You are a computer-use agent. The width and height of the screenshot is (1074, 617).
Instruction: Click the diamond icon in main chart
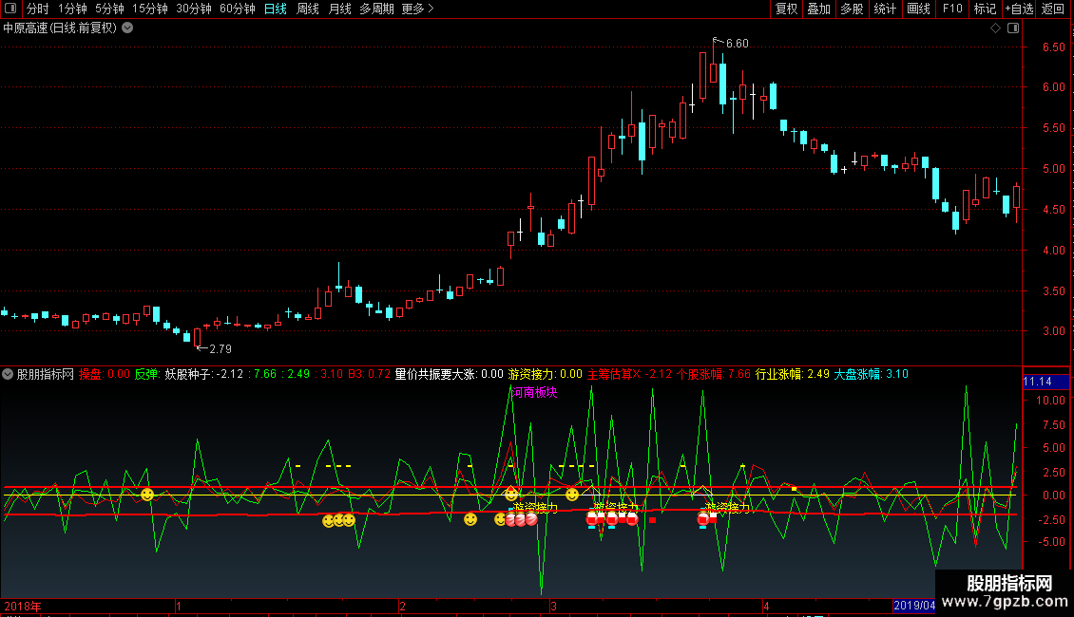(995, 28)
